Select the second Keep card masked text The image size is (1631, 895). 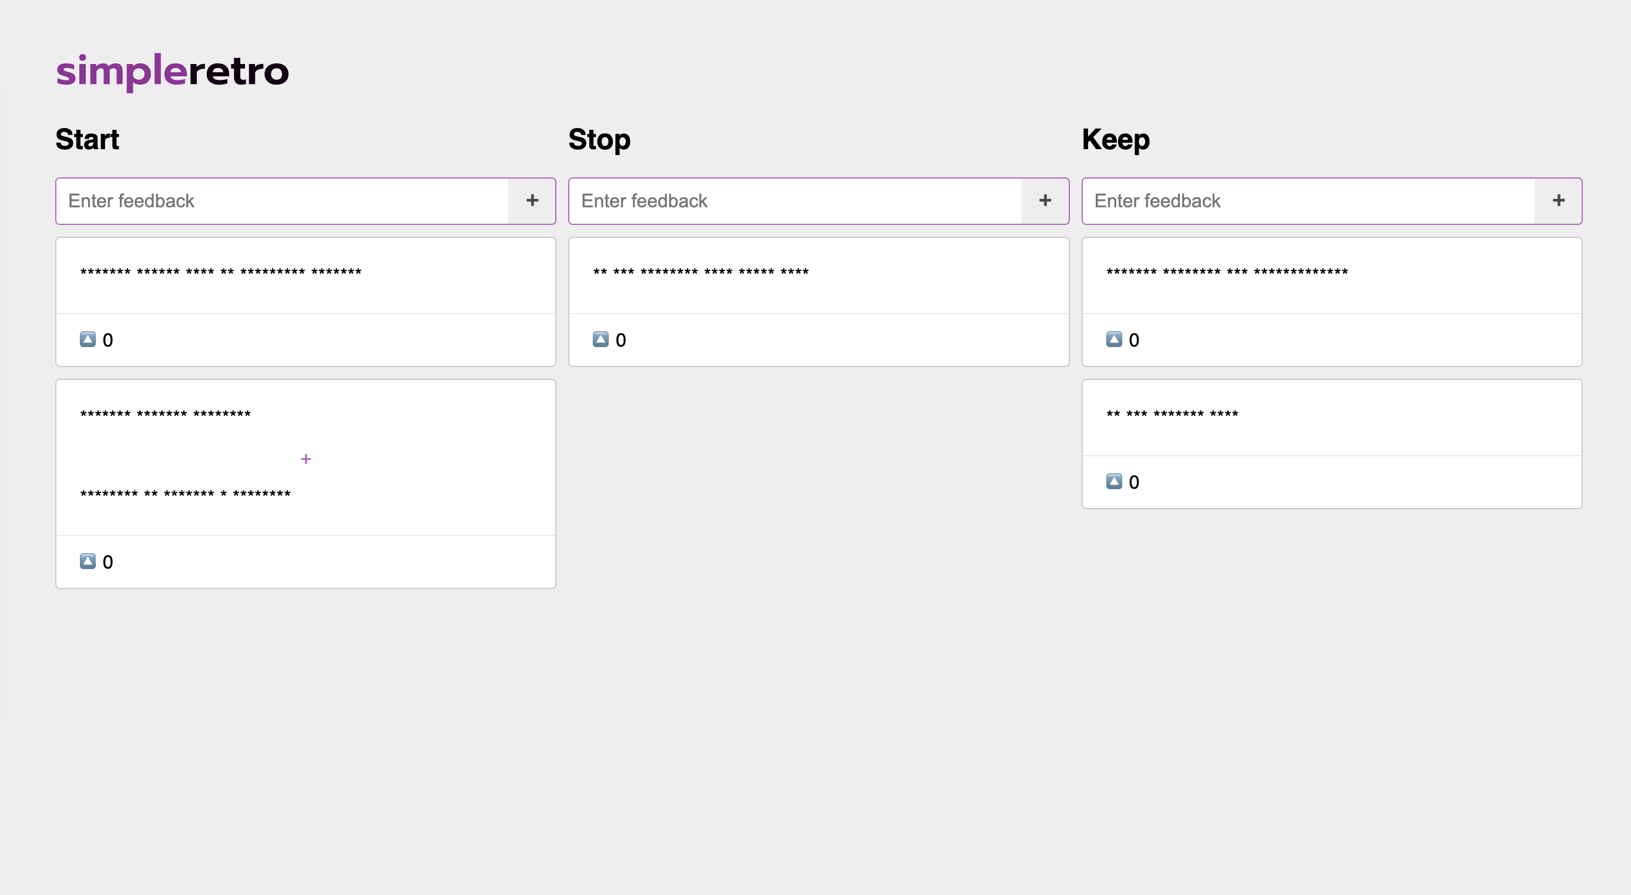pyautogui.click(x=1172, y=414)
